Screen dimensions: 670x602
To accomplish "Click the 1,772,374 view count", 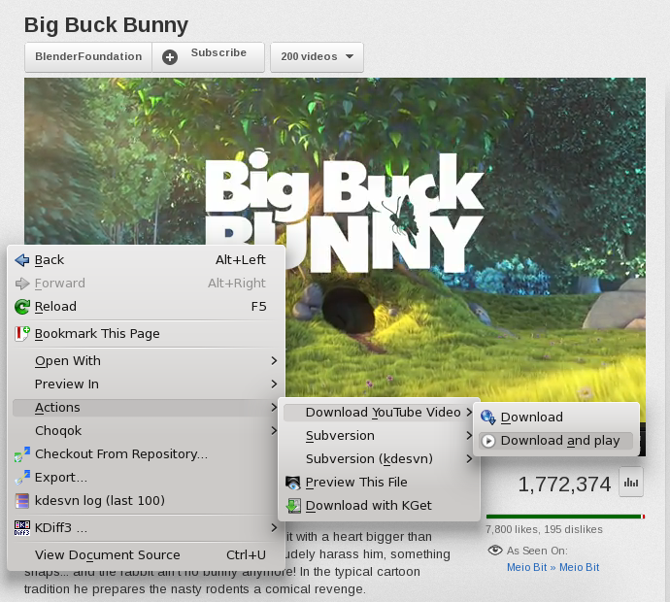I will click(x=564, y=485).
